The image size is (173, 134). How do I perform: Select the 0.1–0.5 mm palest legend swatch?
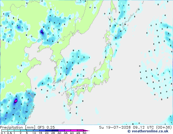click(5, 130)
